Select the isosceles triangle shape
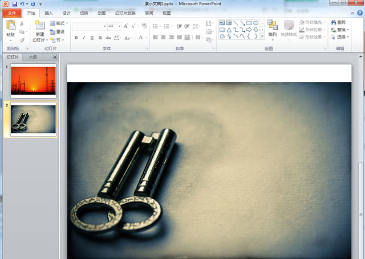365x259 pixels. tap(229, 30)
